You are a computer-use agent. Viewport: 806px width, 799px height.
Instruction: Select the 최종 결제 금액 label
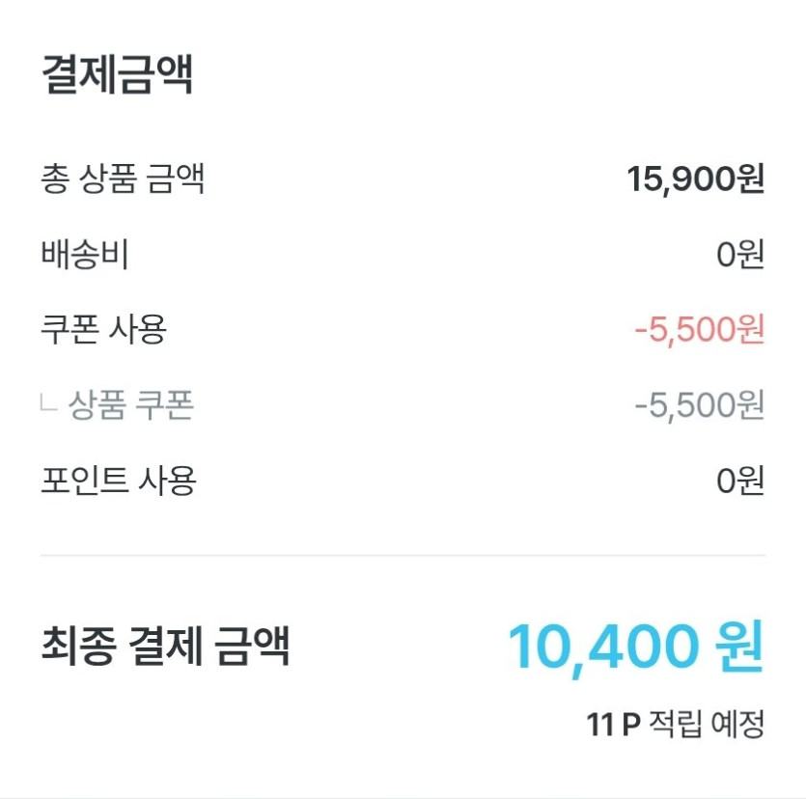click(165, 647)
